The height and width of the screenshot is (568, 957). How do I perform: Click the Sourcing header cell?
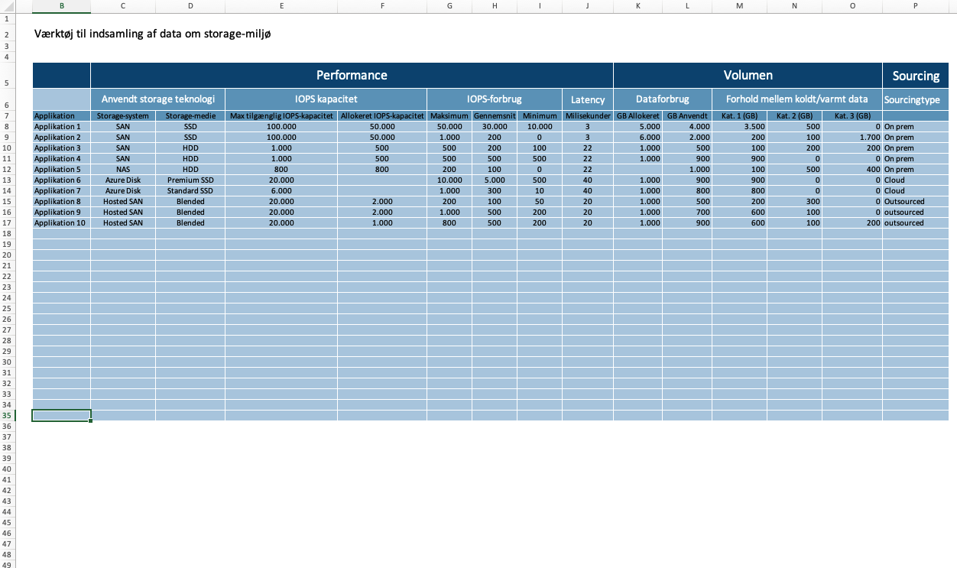point(915,76)
